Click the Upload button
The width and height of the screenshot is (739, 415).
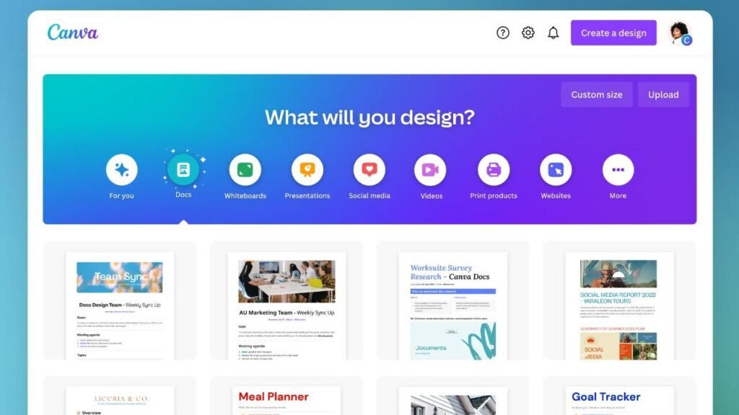tap(664, 94)
